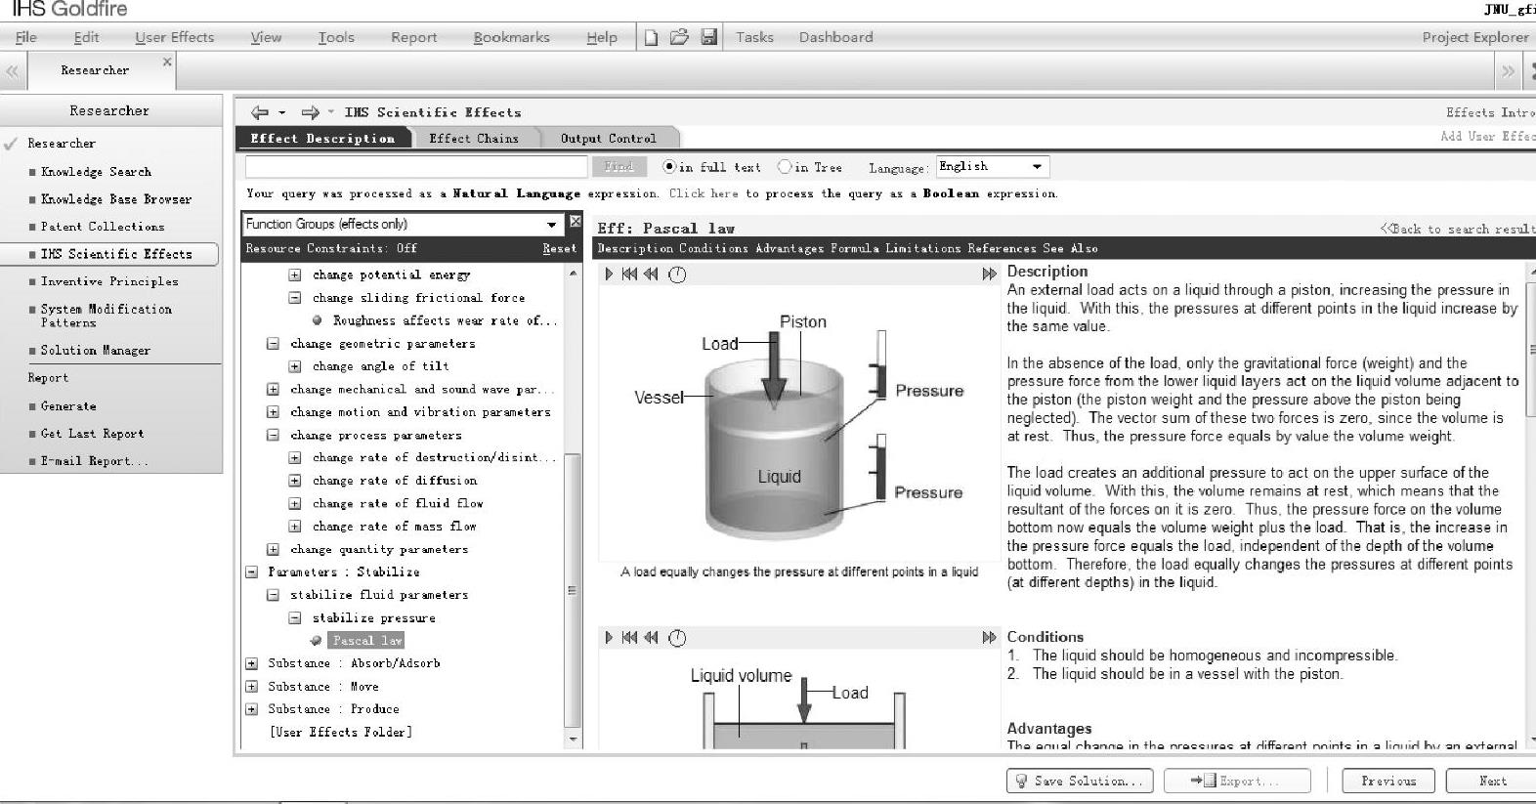Click the New document toolbar icon
This screenshot has width=1536, height=804.
point(652,38)
